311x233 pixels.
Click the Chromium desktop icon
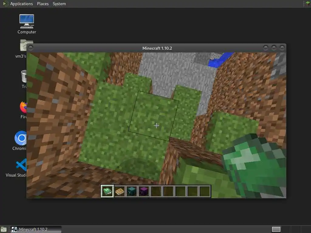(20, 138)
